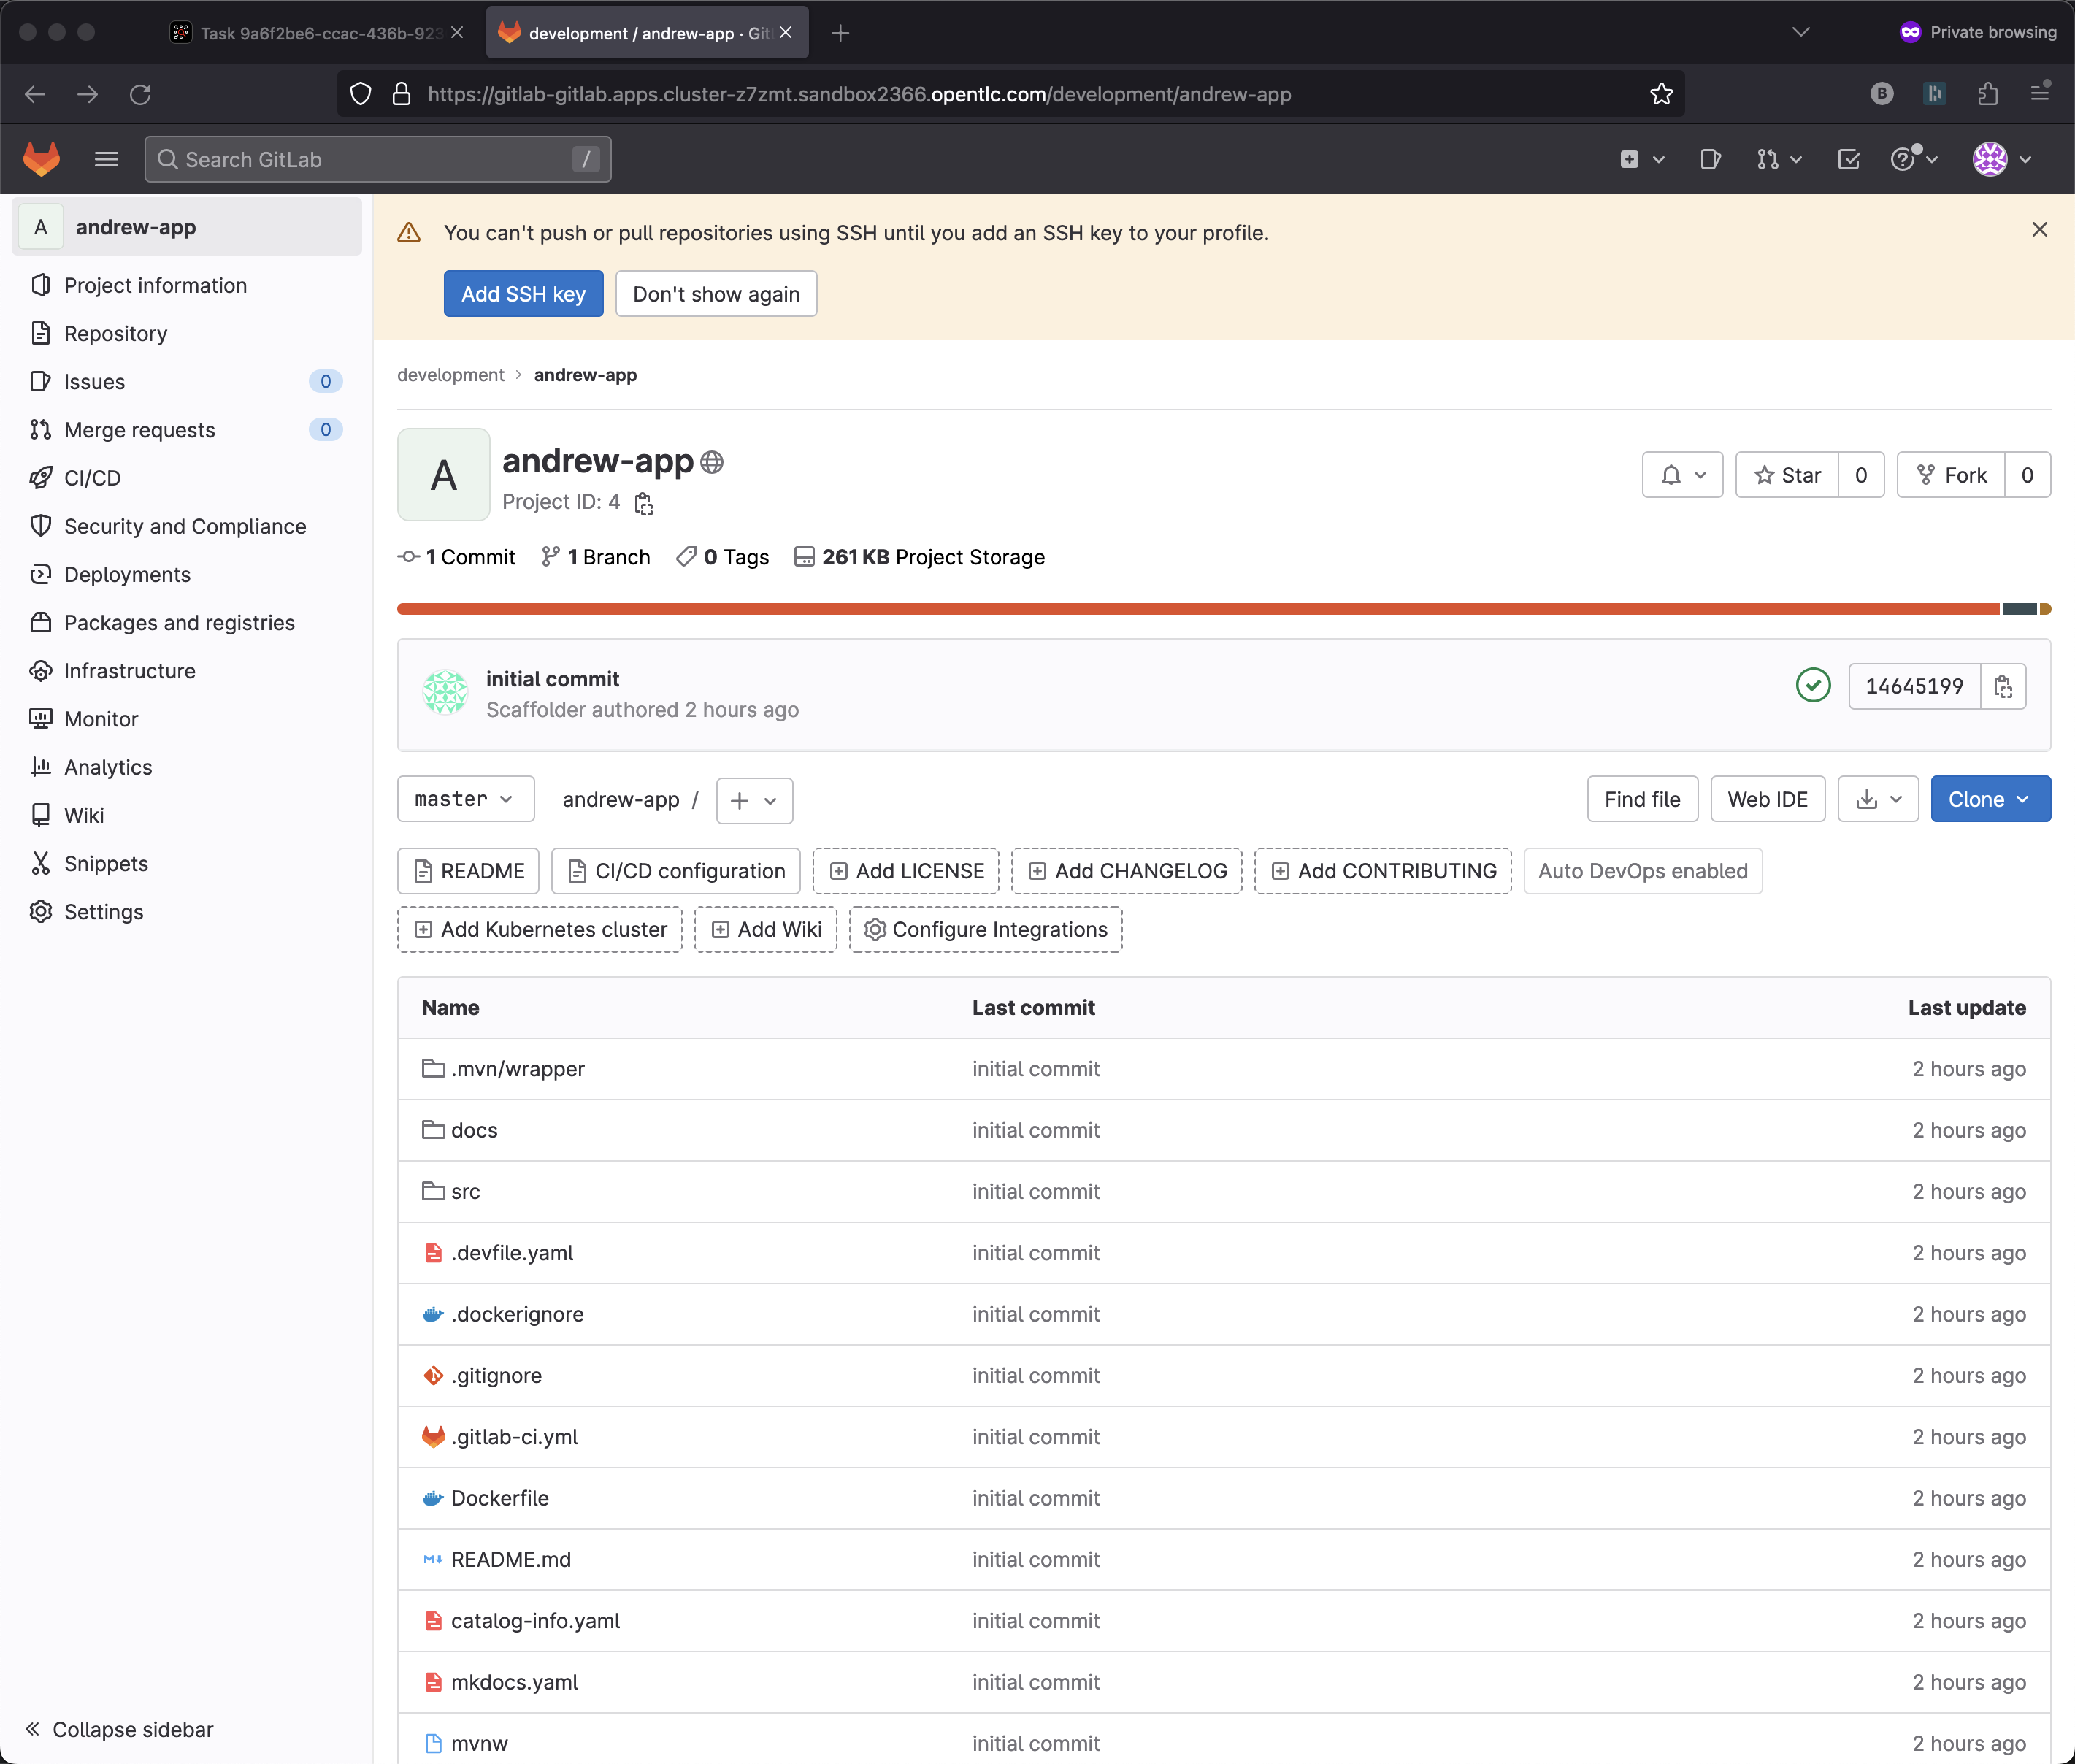Bookmark page with star icon

point(1661,94)
